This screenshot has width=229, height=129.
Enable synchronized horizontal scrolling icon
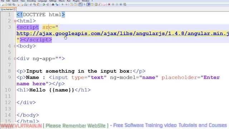75,5
